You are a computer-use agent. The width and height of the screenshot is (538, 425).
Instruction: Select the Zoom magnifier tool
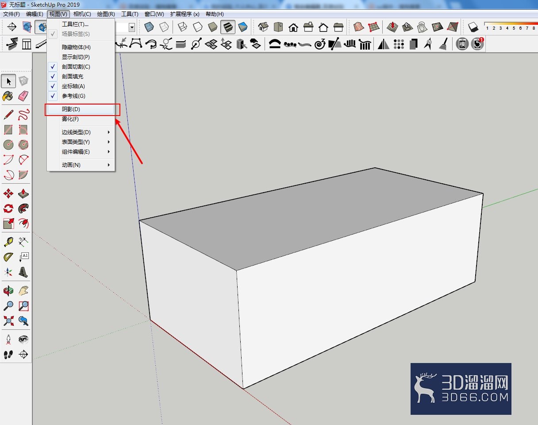click(8, 306)
